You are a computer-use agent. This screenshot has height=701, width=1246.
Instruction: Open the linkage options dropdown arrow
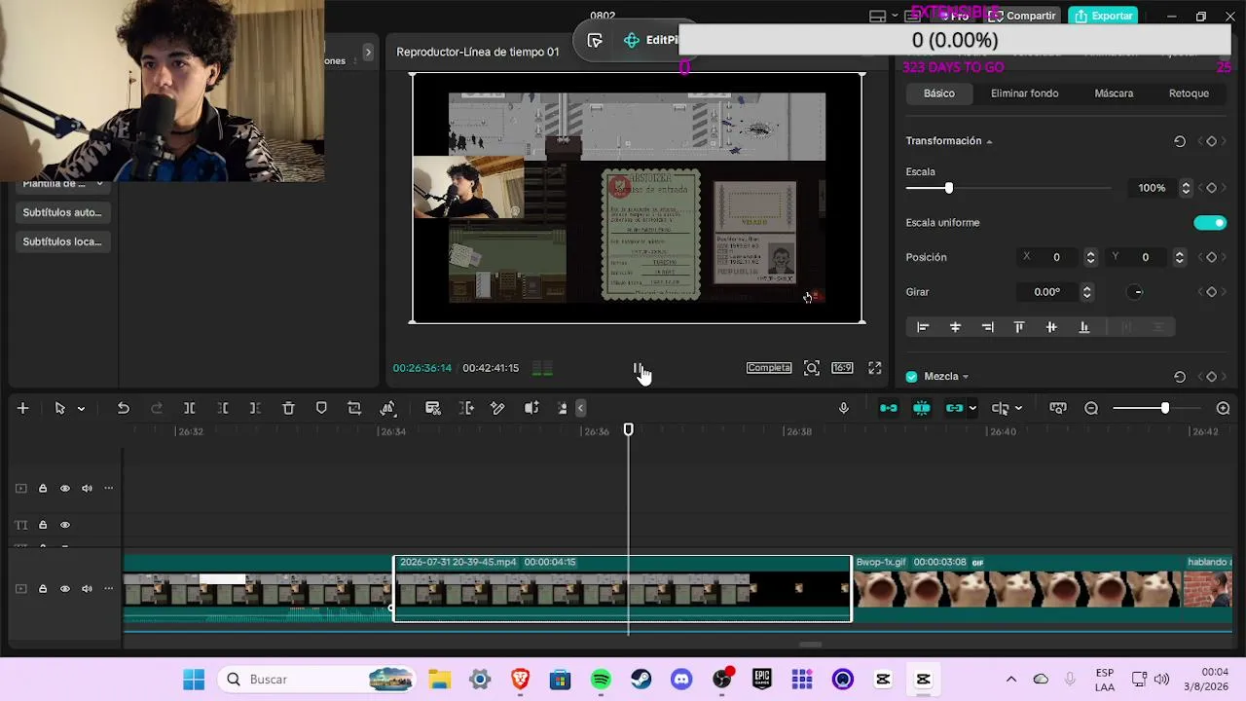point(971,408)
